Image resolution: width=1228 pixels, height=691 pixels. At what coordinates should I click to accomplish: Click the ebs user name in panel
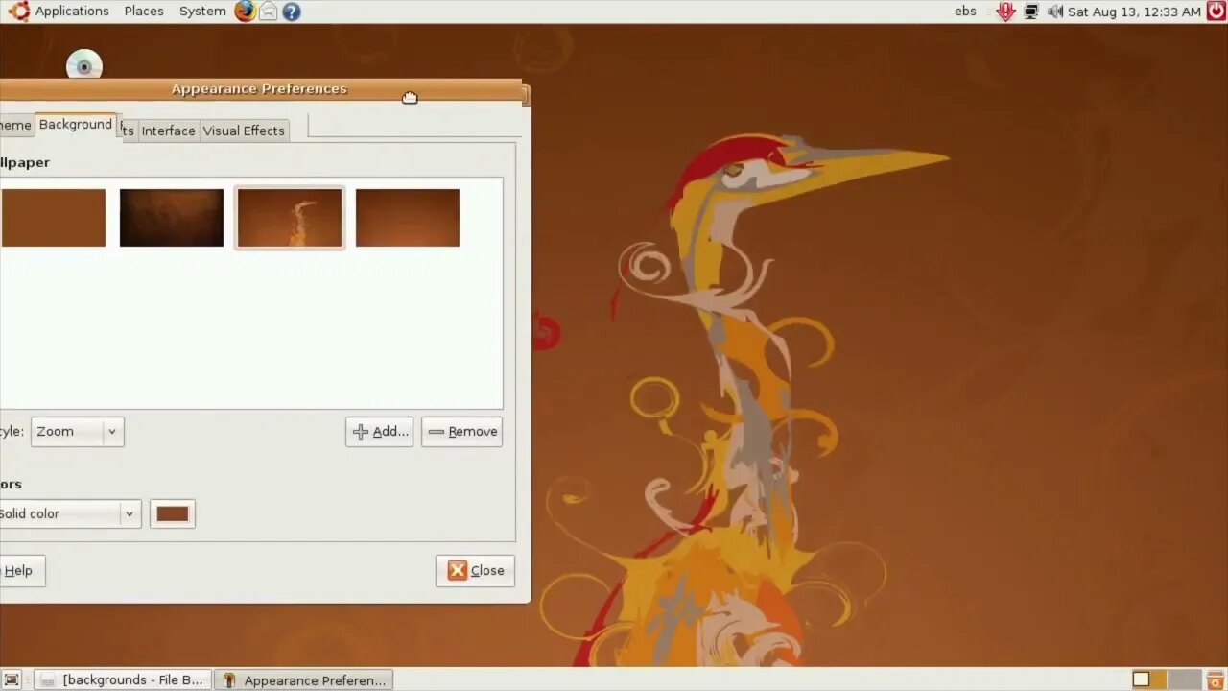pyautogui.click(x=965, y=12)
